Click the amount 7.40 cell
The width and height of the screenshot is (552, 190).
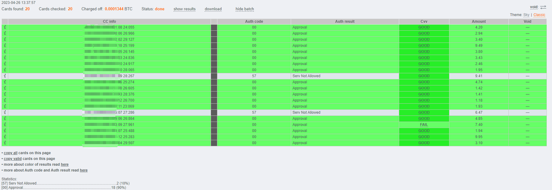pos(479,125)
